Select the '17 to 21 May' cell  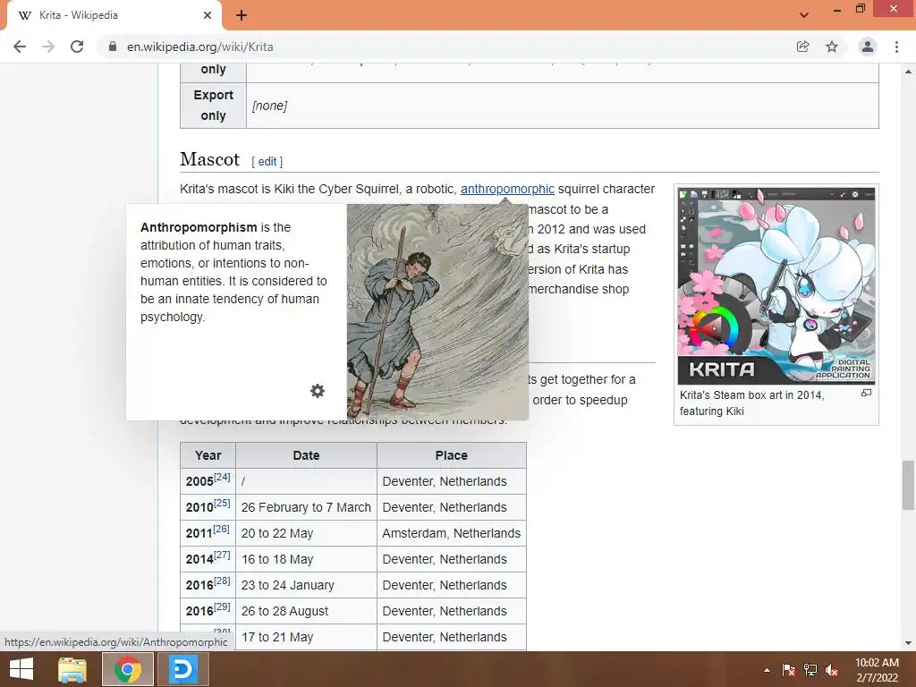[306, 637]
